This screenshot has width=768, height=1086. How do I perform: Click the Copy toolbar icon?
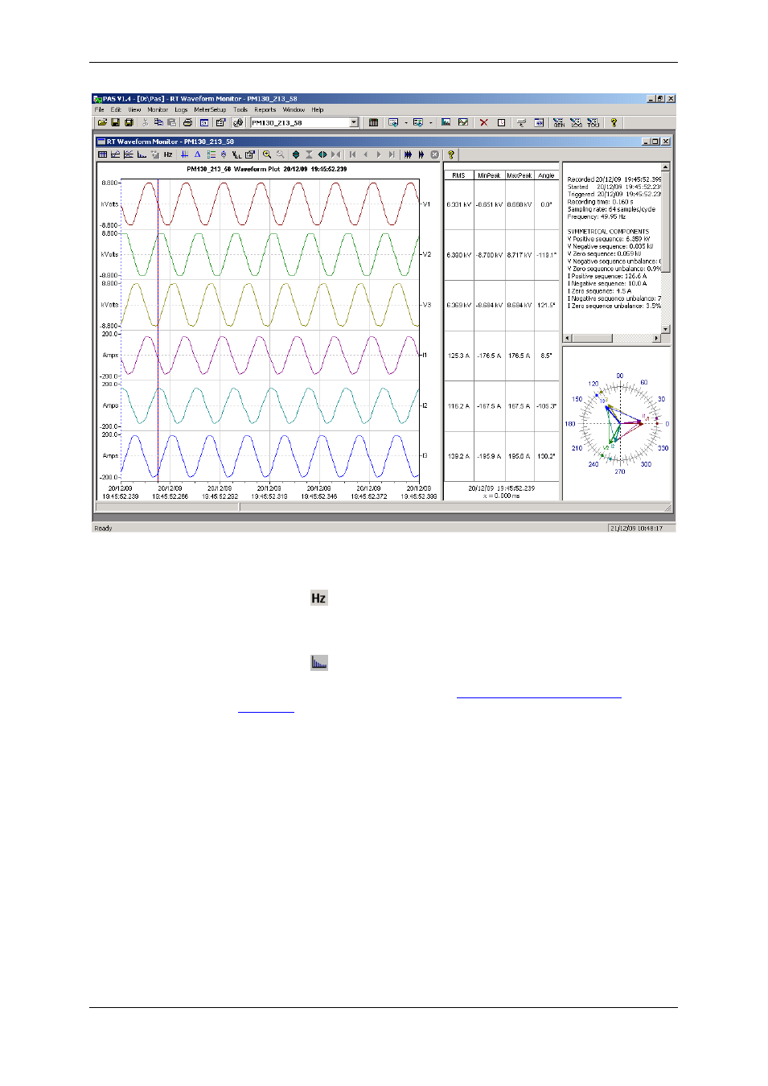pyautogui.click(x=158, y=123)
